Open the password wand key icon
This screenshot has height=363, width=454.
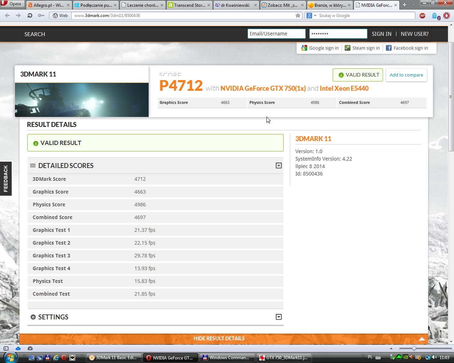point(41,16)
